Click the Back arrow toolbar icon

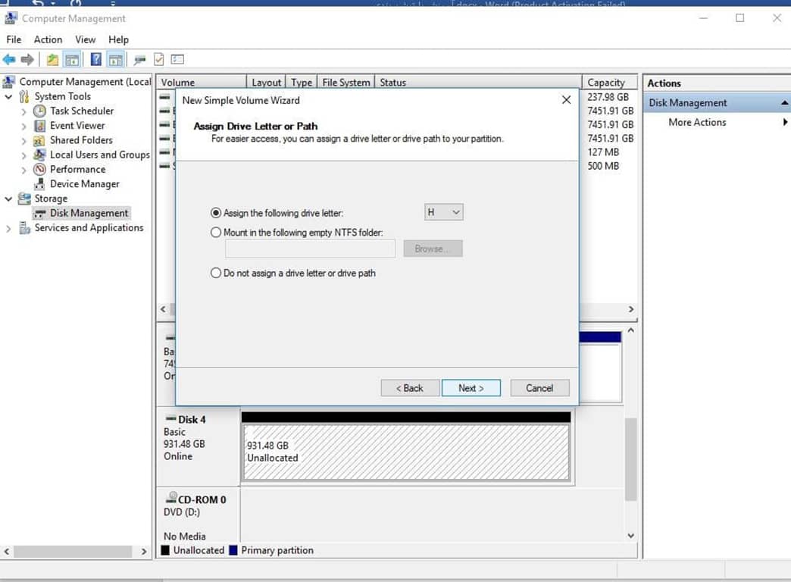point(9,60)
